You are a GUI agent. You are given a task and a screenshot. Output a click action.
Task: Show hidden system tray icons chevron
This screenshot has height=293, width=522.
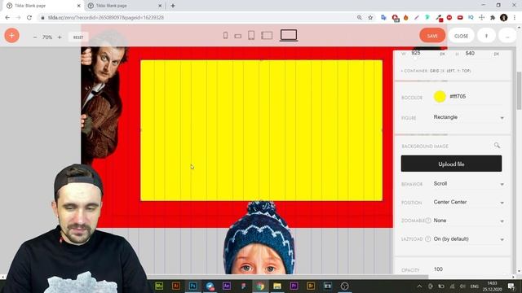point(419,286)
